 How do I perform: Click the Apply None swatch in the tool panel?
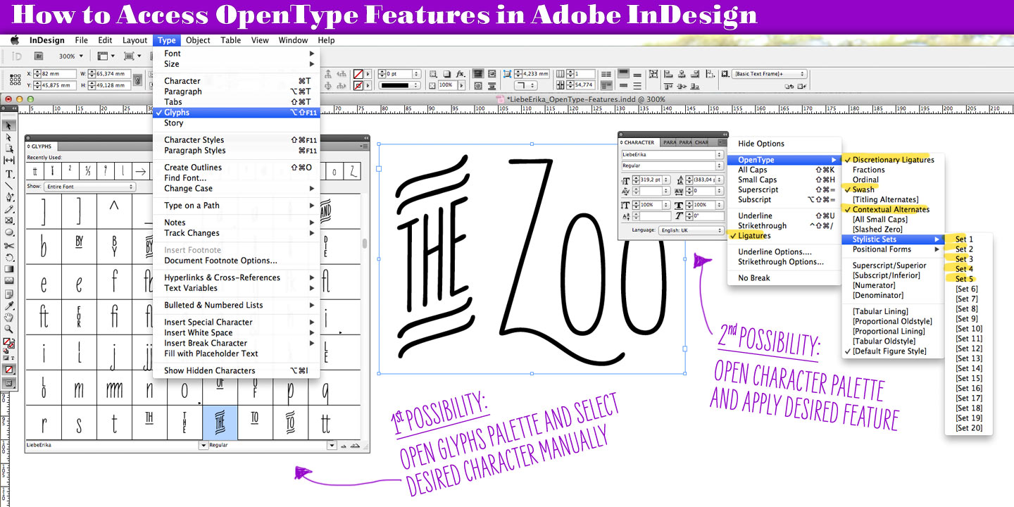(9, 369)
